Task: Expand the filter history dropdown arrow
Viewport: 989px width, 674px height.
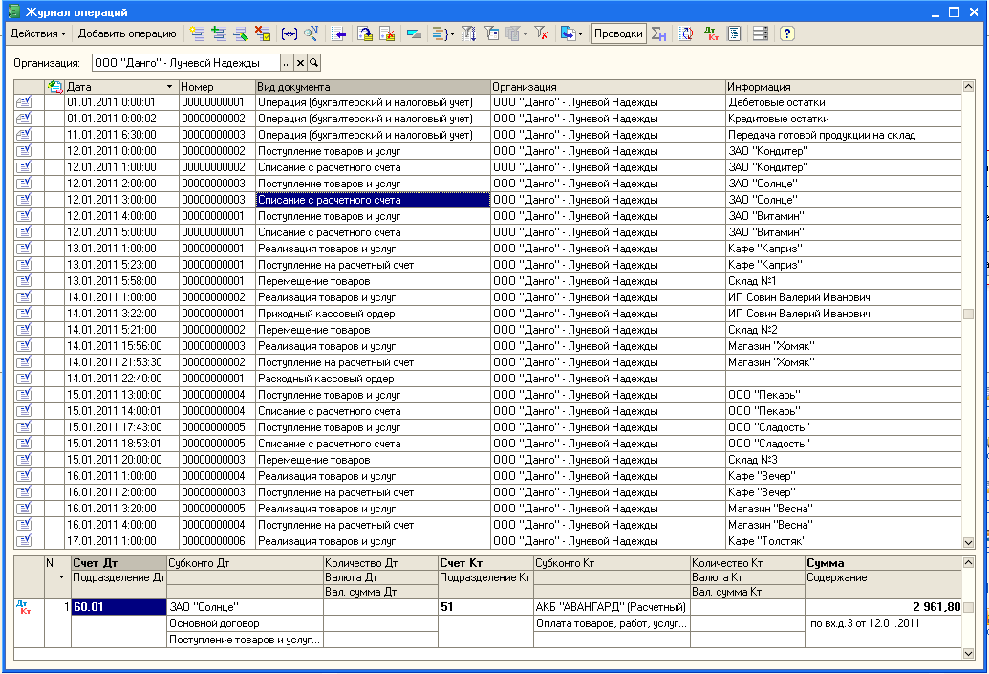Action: click(525, 33)
